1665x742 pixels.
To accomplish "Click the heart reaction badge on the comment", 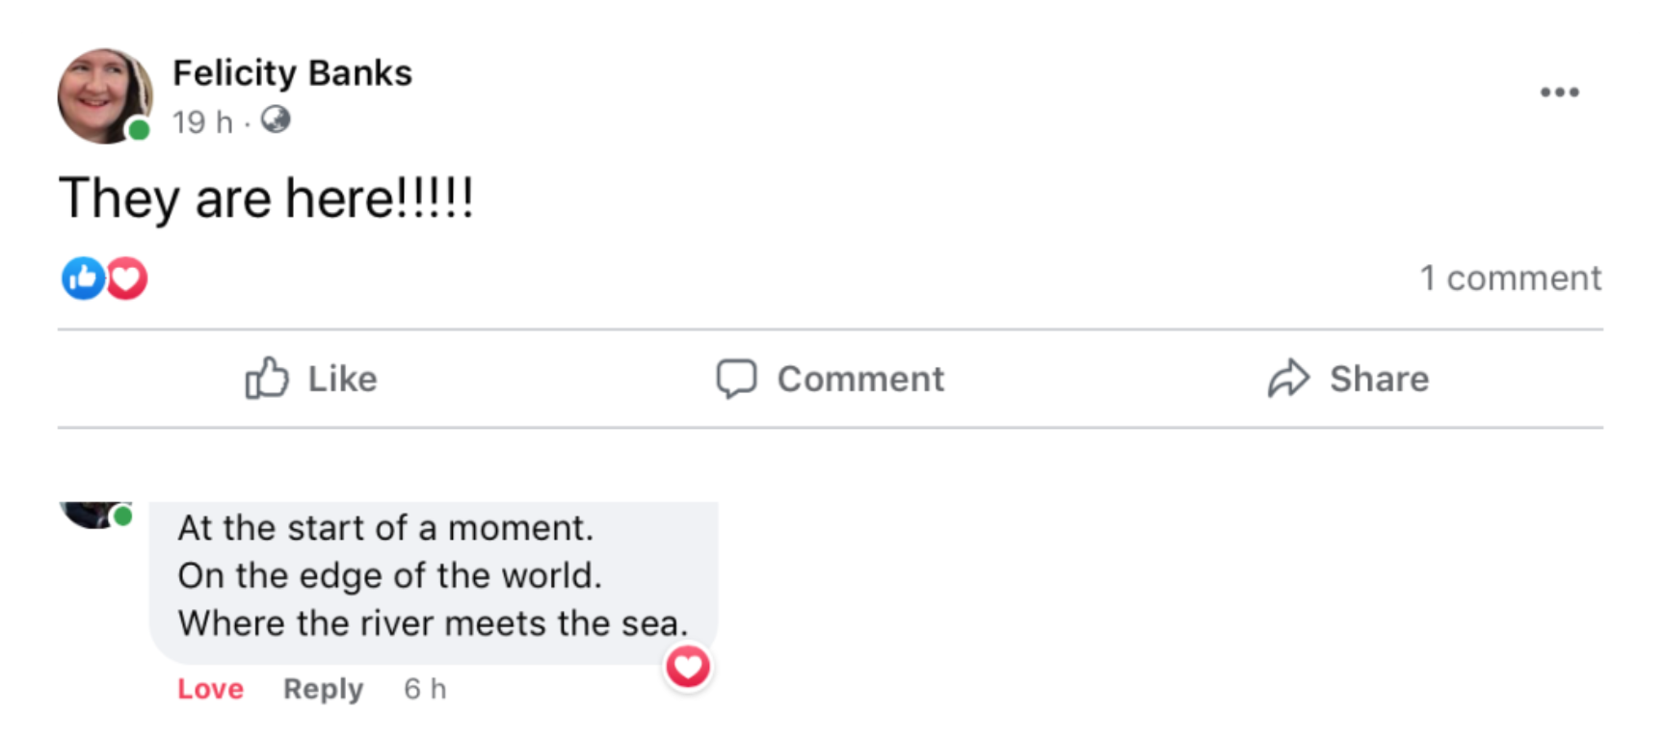I will (x=688, y=667).
